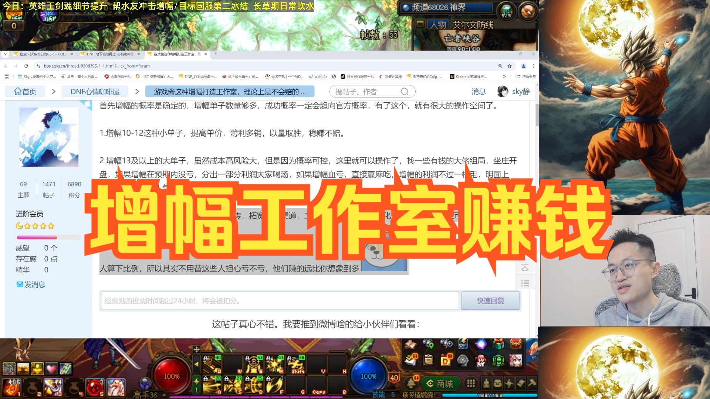The width and height of the screenshot is (710, 399).
Task: Open the mail icon with checkmark alert
Action: click(411, 360)
